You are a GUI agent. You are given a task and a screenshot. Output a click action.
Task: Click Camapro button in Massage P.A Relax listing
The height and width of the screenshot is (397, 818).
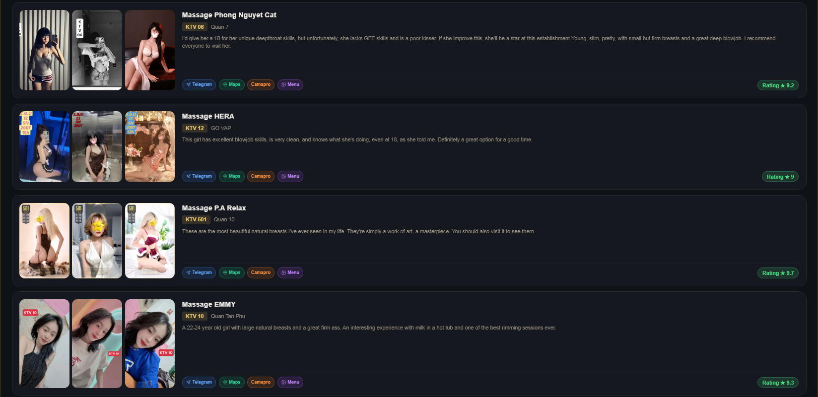click(x=261, y=272)
